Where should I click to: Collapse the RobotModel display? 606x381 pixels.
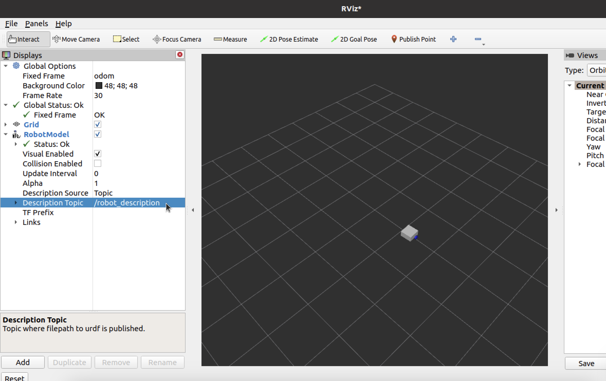6,134
